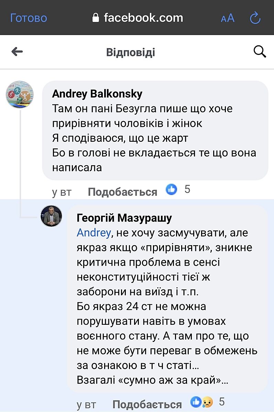The height and width of the screenshot is (412, 274).
Task: Reload the page with the refresh icon
Action: point(255,18)
